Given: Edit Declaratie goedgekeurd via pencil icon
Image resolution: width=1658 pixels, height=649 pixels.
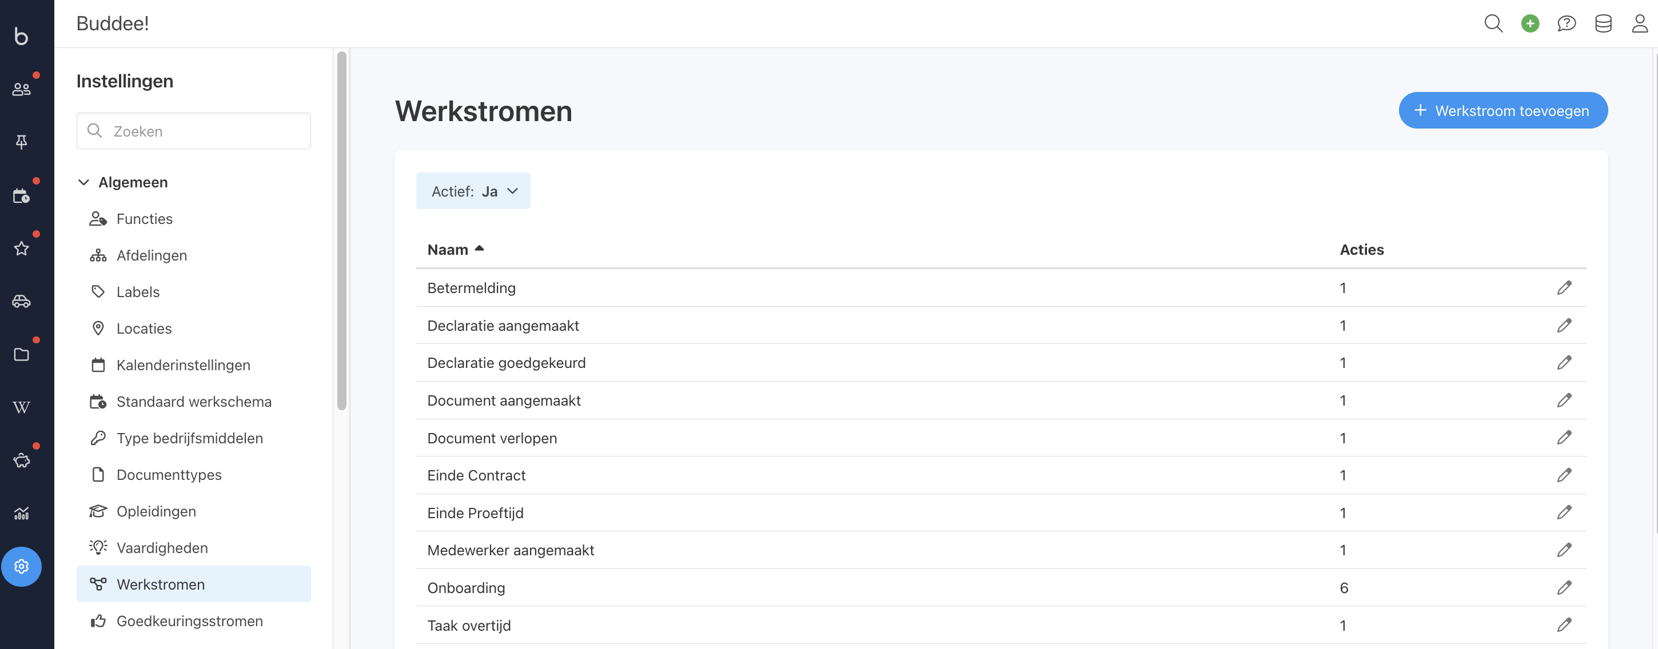Looking at the screenshot, I should click(1564, 363).
